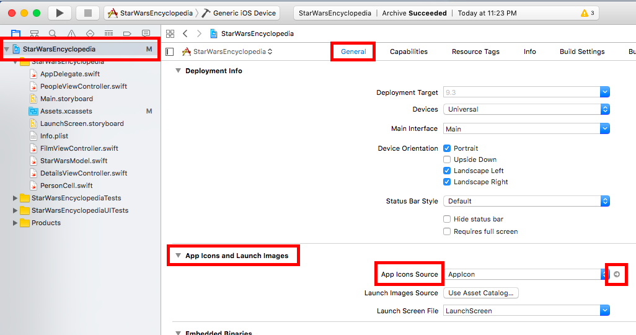
Task: Switch to the Build Settings tab
Action: point(582,51)
